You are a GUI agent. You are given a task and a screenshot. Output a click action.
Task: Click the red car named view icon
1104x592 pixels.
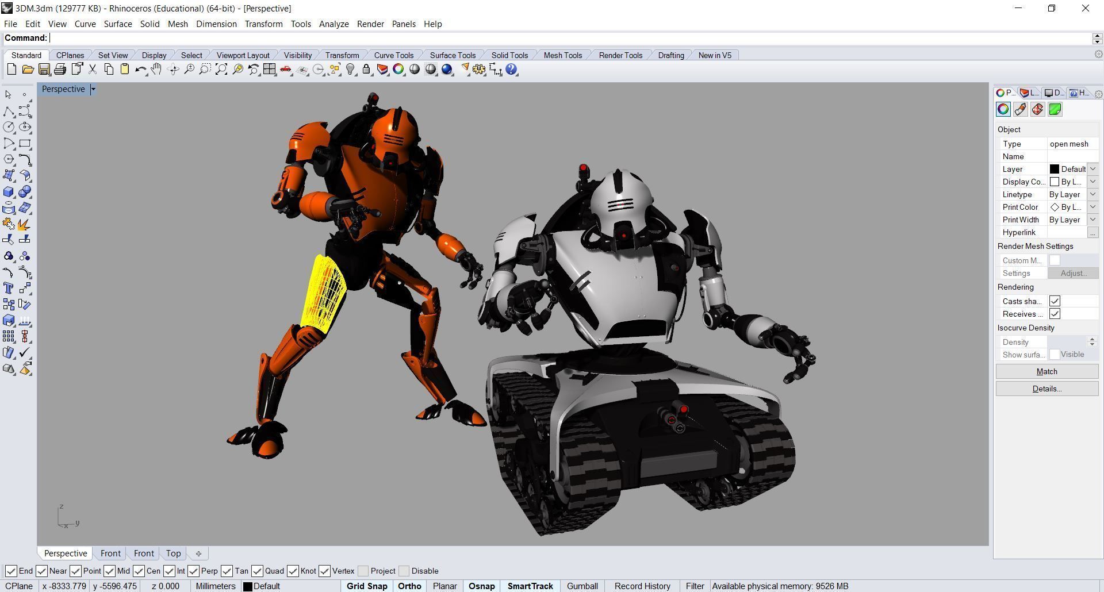(285, 70)
